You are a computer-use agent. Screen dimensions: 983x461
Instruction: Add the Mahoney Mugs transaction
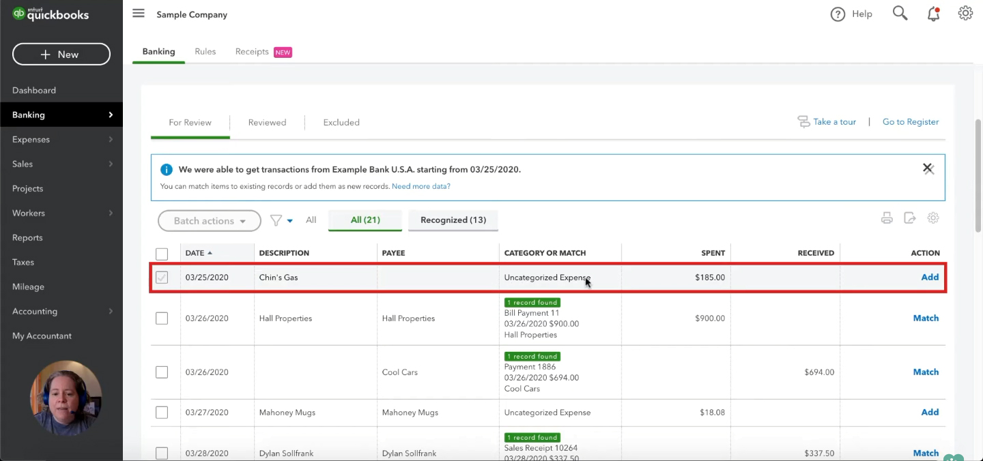pos(930,413)
